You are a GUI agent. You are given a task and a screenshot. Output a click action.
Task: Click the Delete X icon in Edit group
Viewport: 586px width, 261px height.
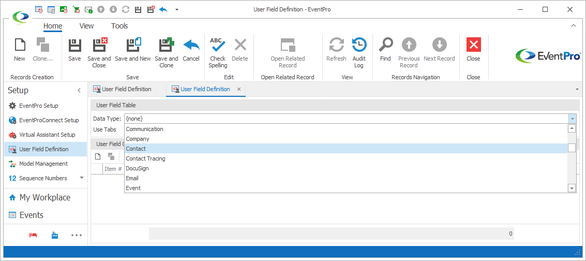240,45
